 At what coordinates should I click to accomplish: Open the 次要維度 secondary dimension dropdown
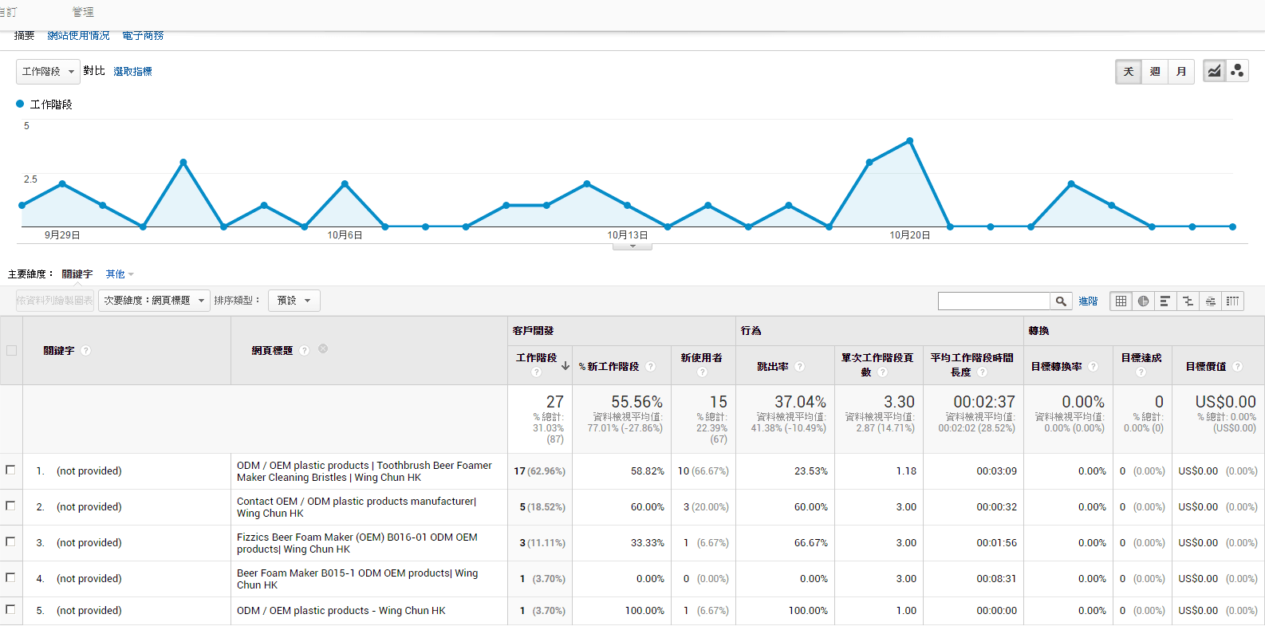pyautogui.click(x=154, y=301)
